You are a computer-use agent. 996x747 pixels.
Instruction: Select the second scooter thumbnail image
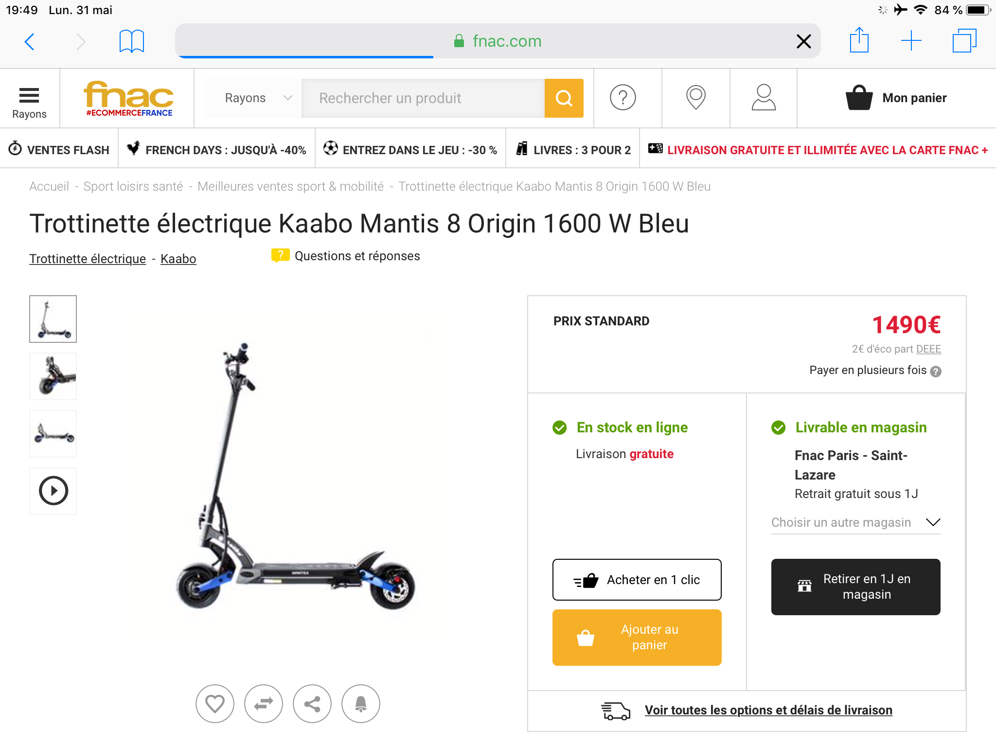[53, 376]
